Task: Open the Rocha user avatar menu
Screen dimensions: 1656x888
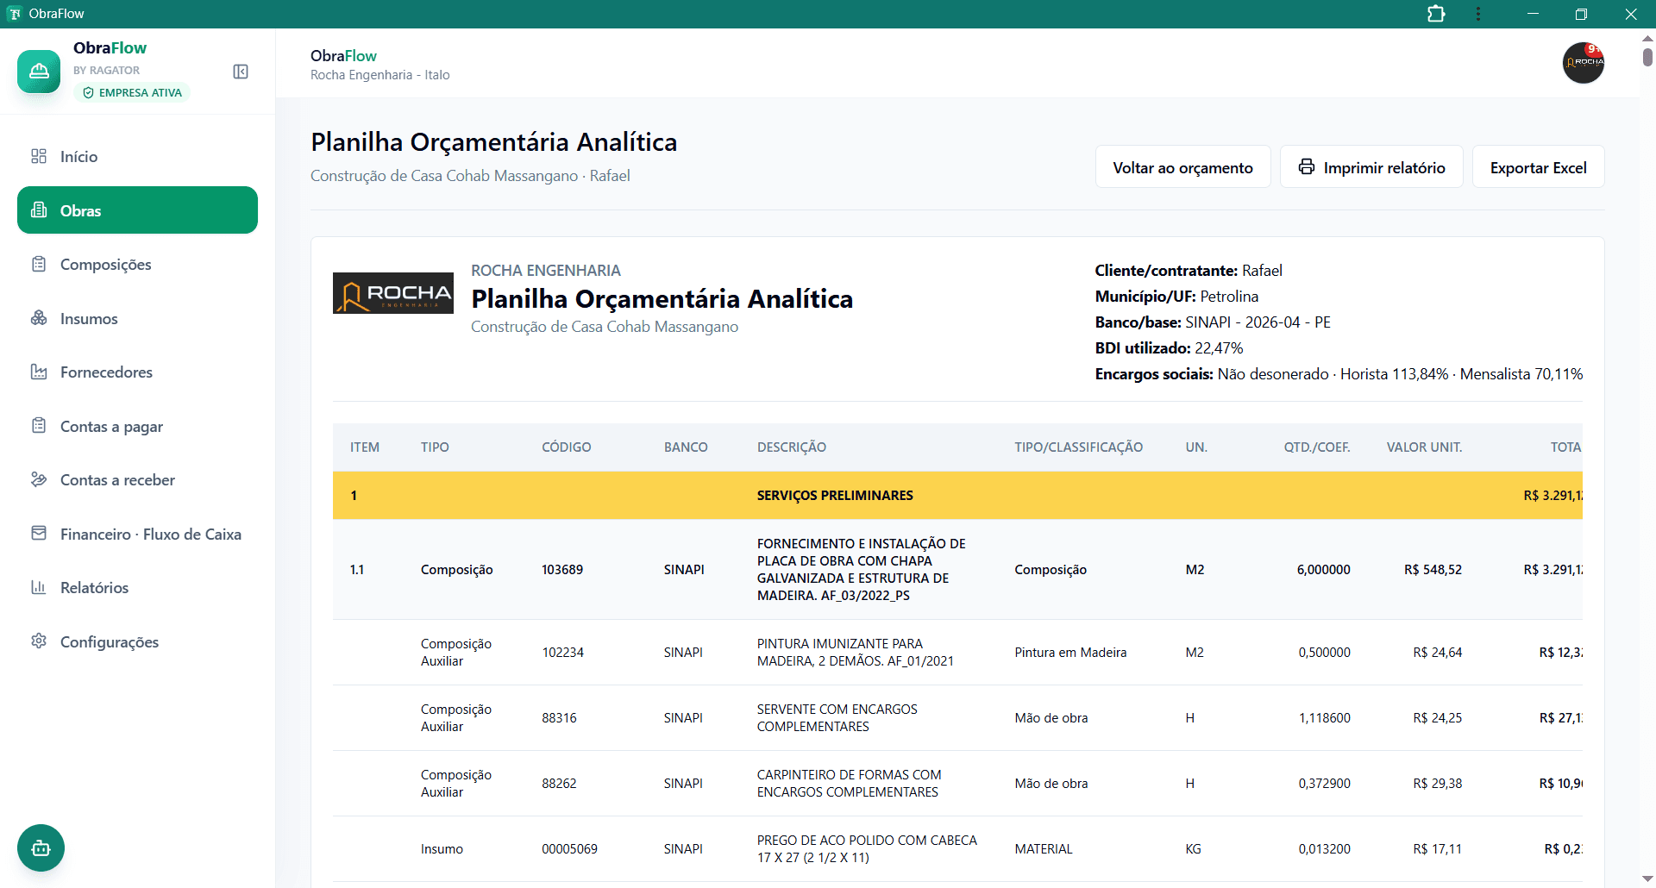Action: click(x=1584, y=63)
